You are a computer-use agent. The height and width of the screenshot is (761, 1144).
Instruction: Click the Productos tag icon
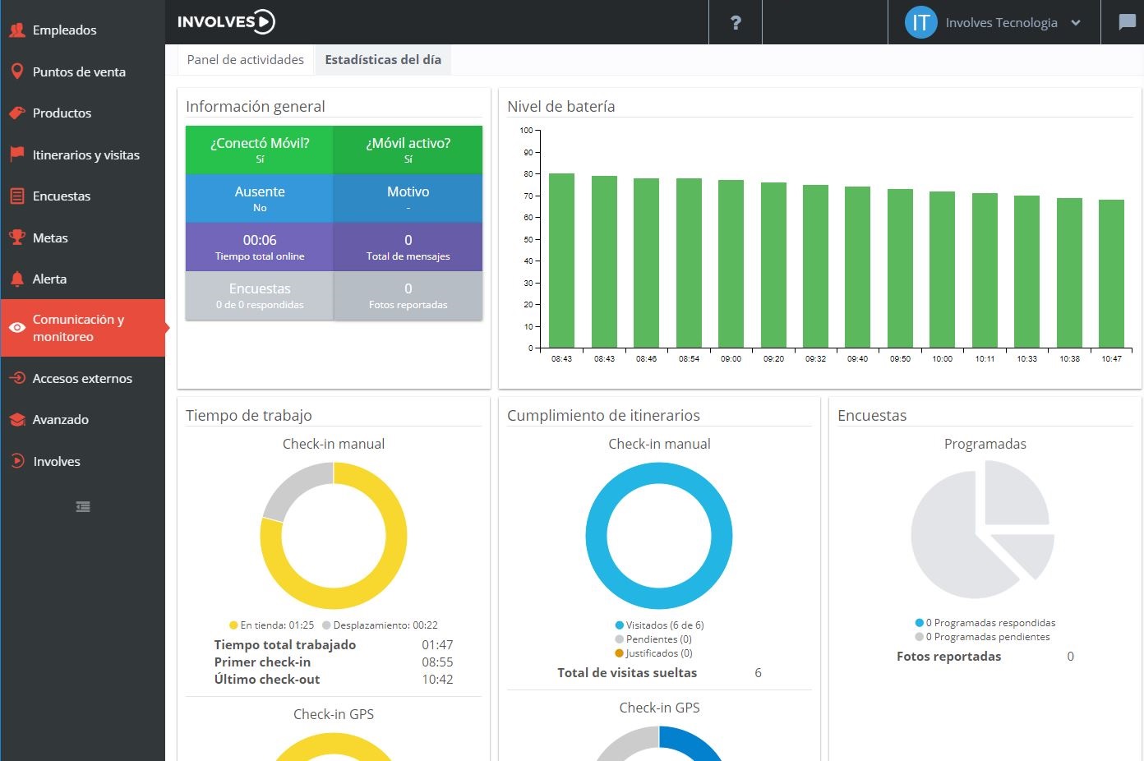tap(16, 113)
